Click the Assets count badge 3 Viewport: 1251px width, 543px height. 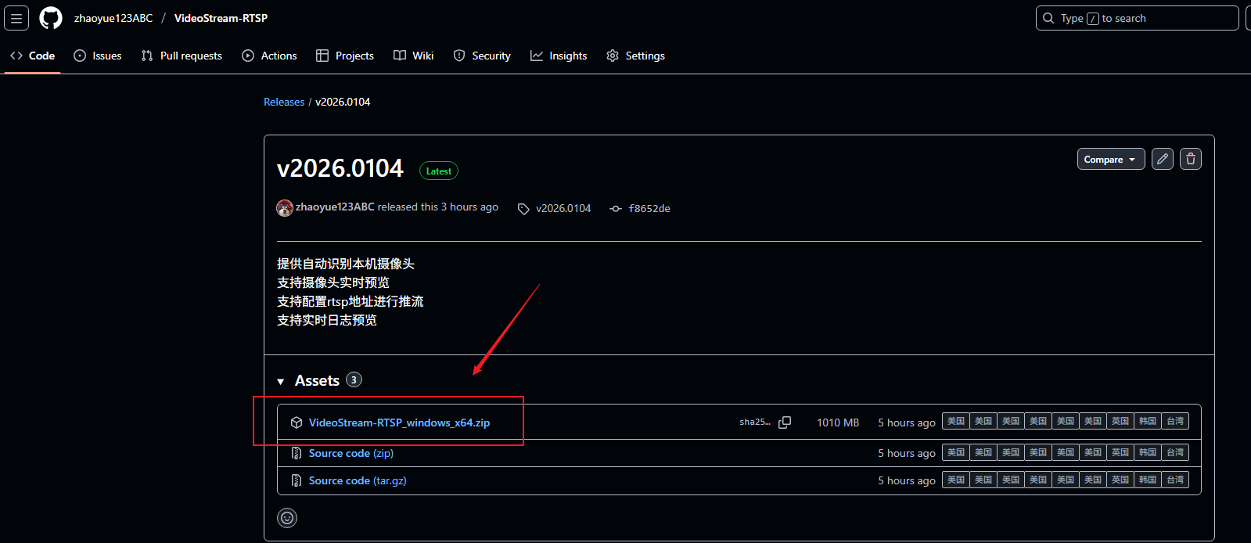coord(354,380)
